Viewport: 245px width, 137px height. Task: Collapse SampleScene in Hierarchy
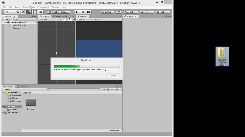click(5, 22)
